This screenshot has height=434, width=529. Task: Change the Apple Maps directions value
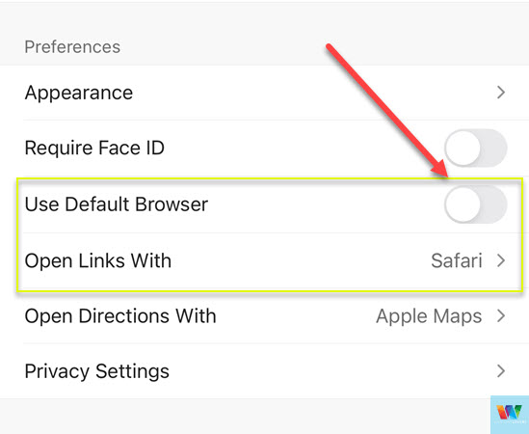click(429, 316)
